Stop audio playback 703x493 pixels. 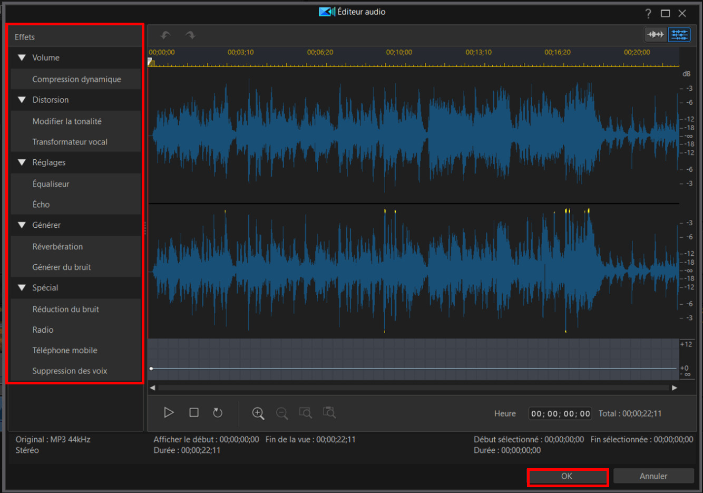194,412
